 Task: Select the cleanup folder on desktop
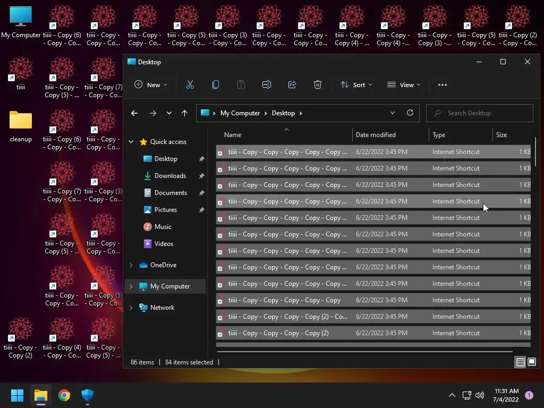[21, 126]
